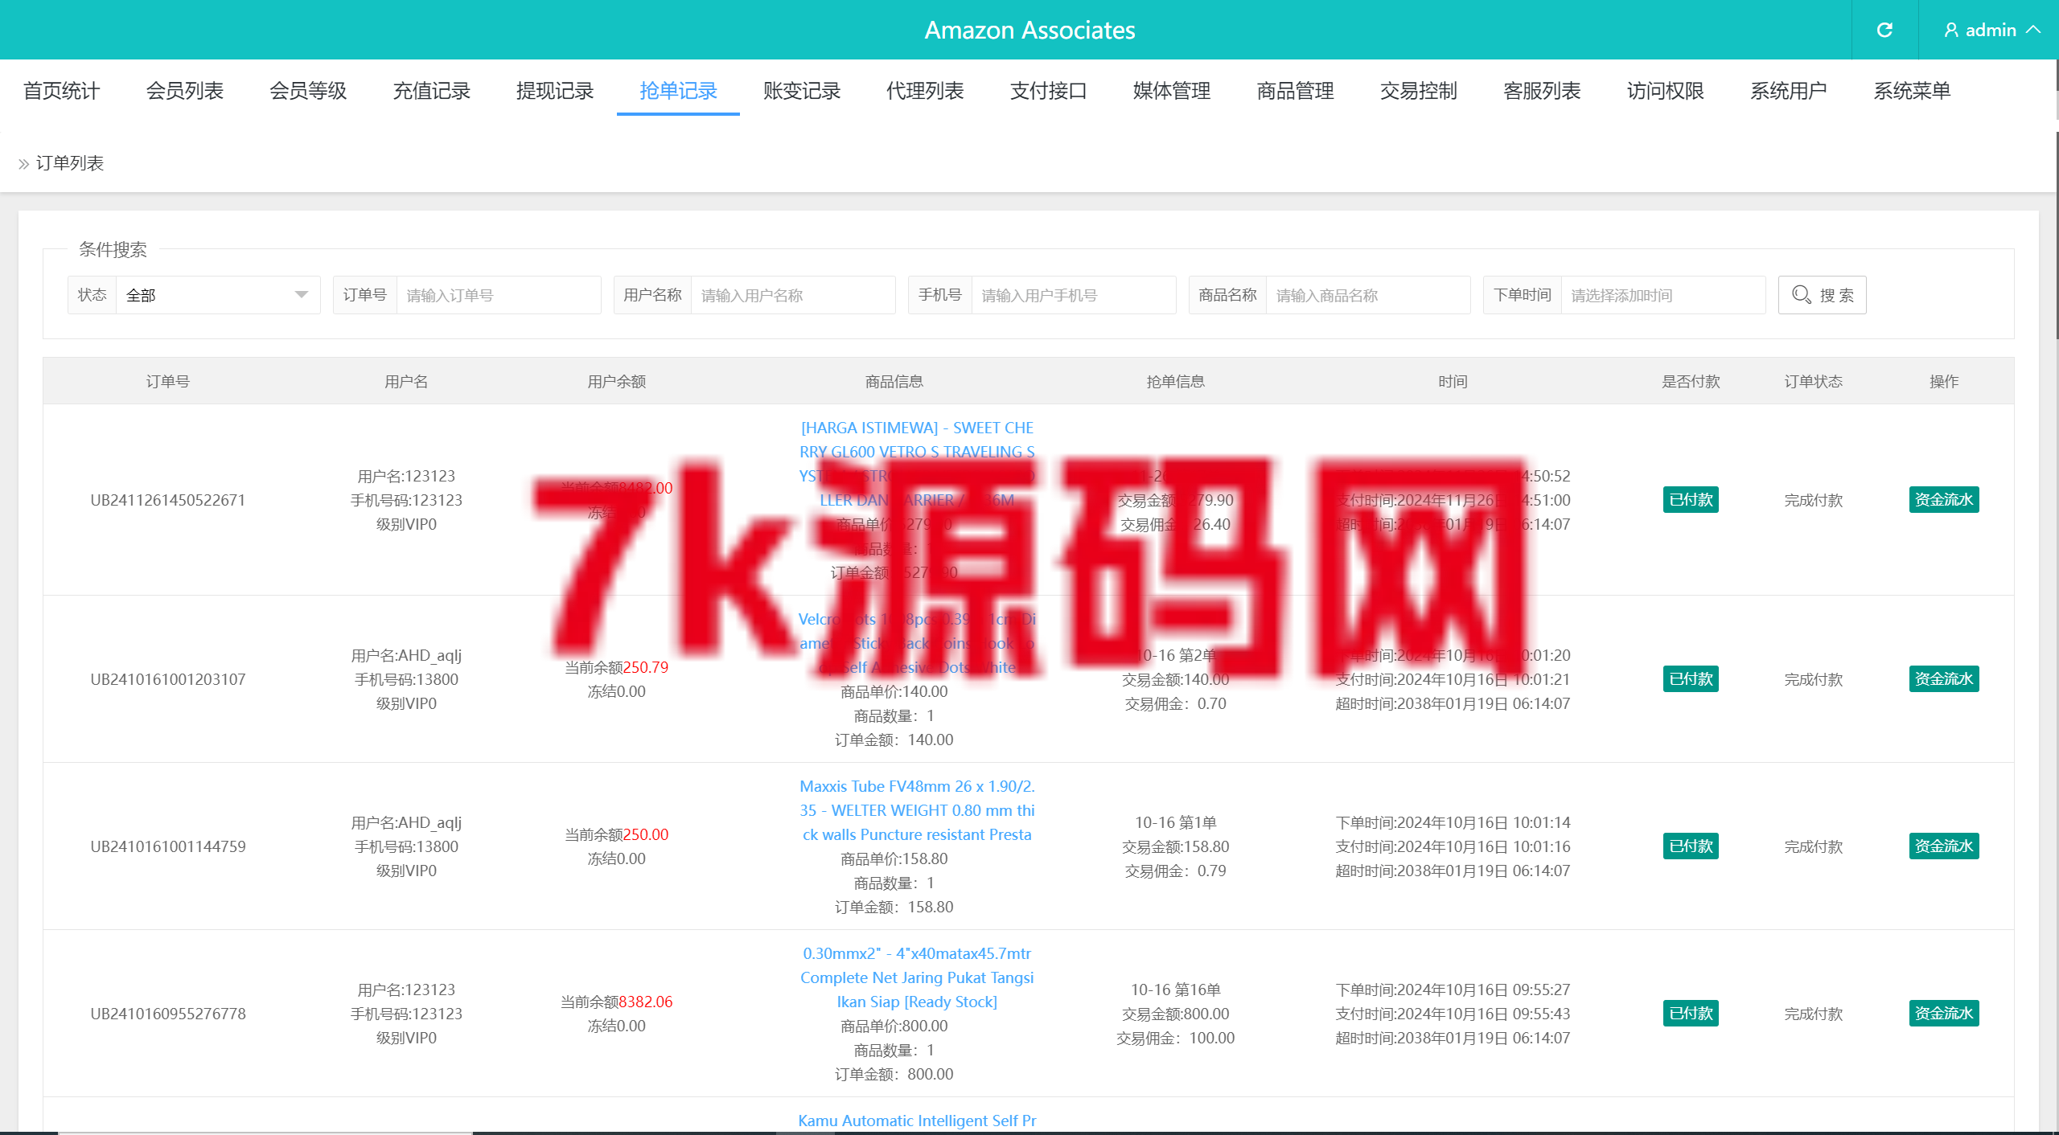
Task: Click the breadcrumb chevron before 订单列表
Action: pos(23,164)
